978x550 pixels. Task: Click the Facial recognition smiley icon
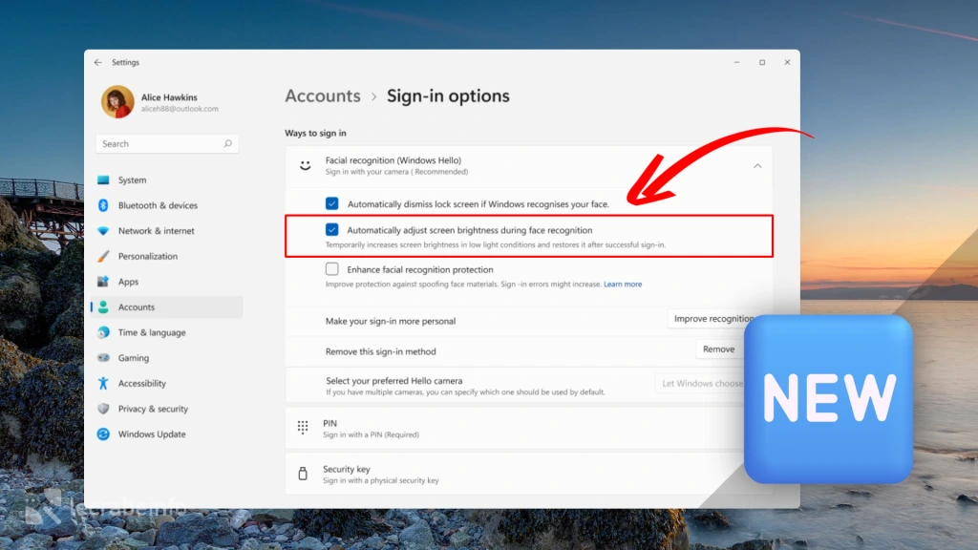tap(305, 165)
